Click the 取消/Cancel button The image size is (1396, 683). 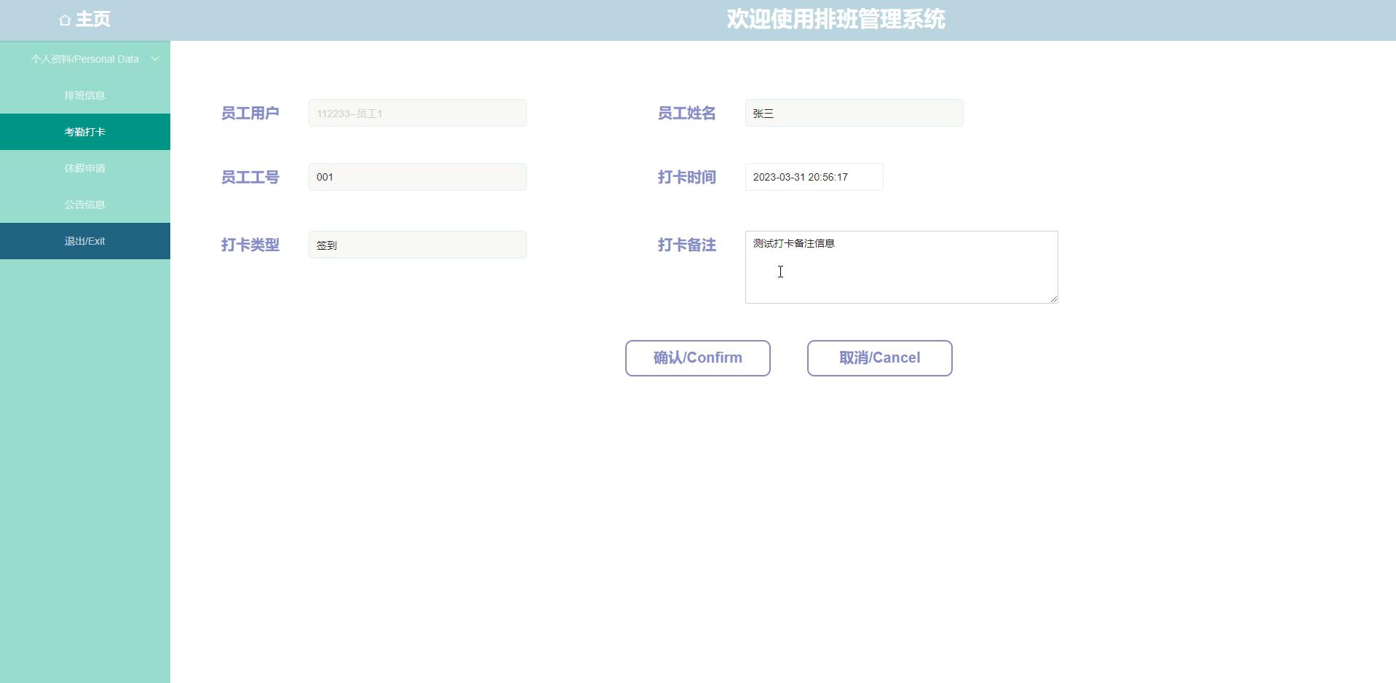[x=880, y=358]
